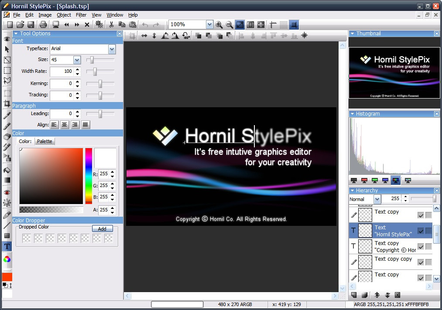Screen dimensions: 442x310
Task: Open the Image menu
Action: tap(45, 15)
